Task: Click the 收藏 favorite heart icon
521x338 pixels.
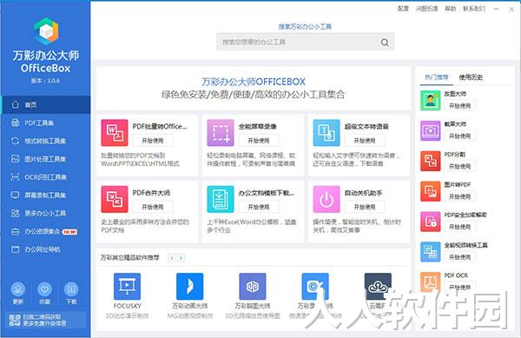Action: [x=44, y=289]
